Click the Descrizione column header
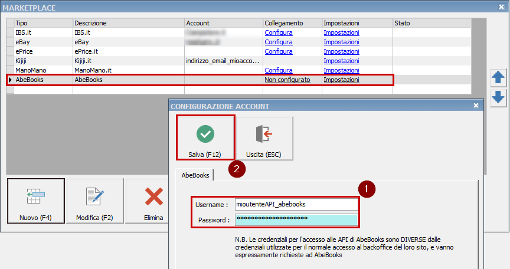Viewport: 510px width, 269px height. [x=129, y=23]
